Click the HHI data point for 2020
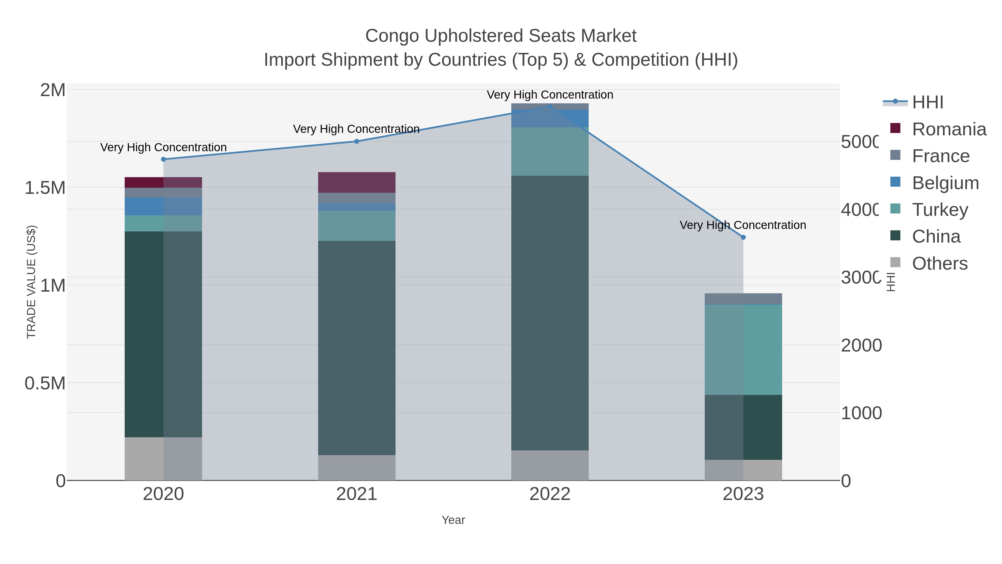 [x=163, y=159]
